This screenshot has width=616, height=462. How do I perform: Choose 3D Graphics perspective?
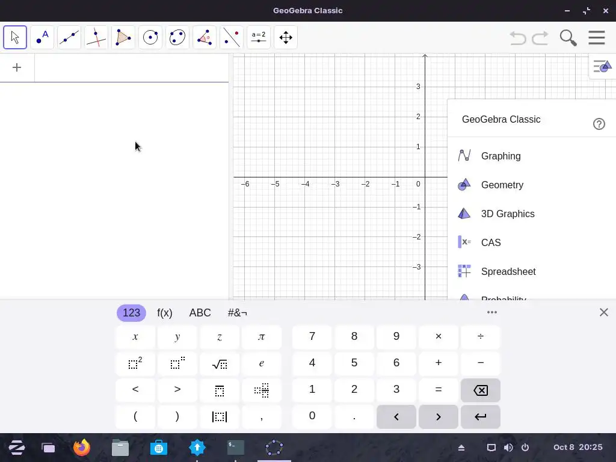tap(532, 214)
